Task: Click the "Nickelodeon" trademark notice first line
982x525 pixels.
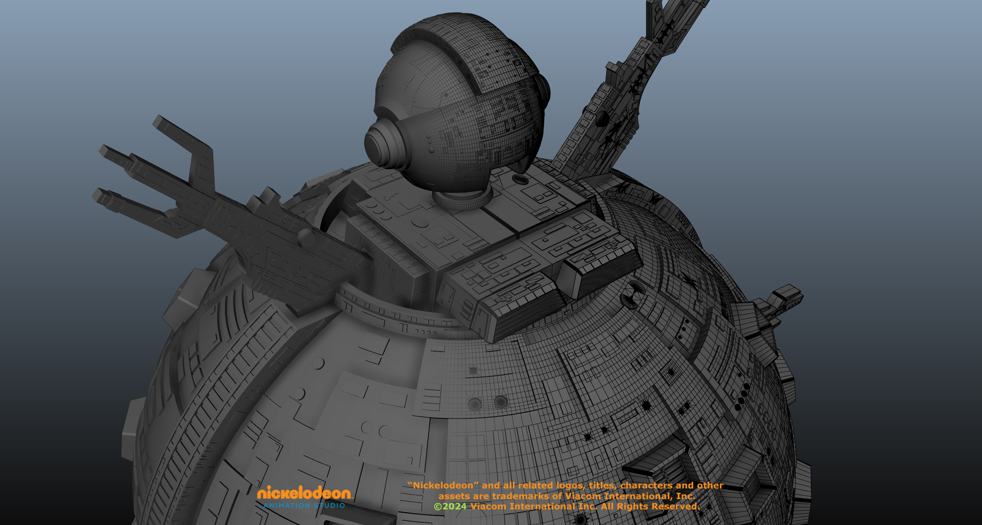Action: 565,486
